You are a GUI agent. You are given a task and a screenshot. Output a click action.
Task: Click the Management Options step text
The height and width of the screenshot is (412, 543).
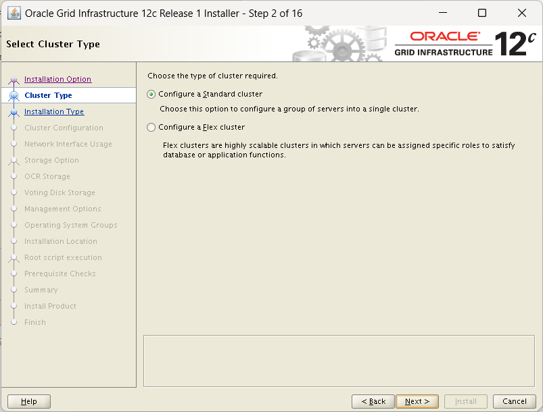63,209
